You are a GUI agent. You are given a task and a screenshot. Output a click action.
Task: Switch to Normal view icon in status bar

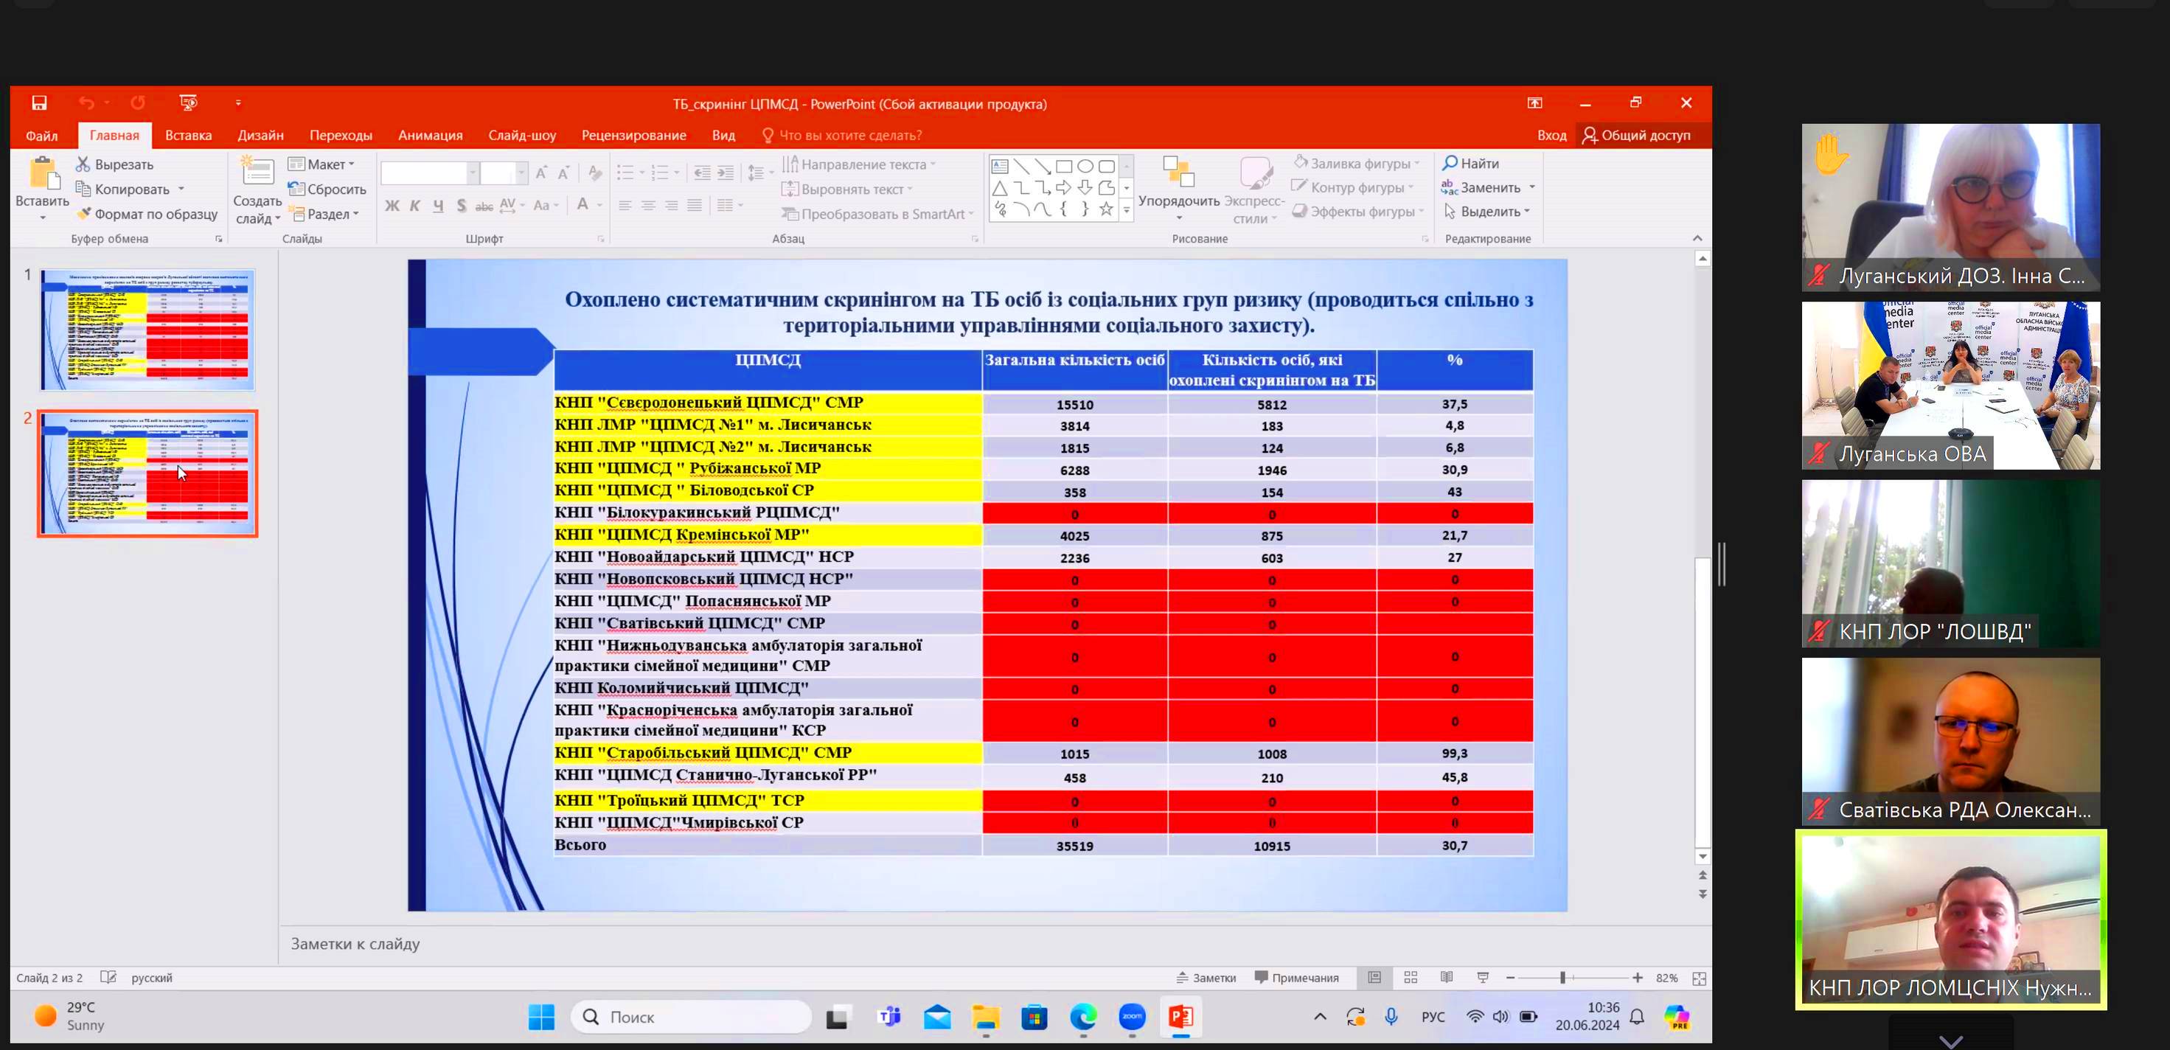point(1375,978)
